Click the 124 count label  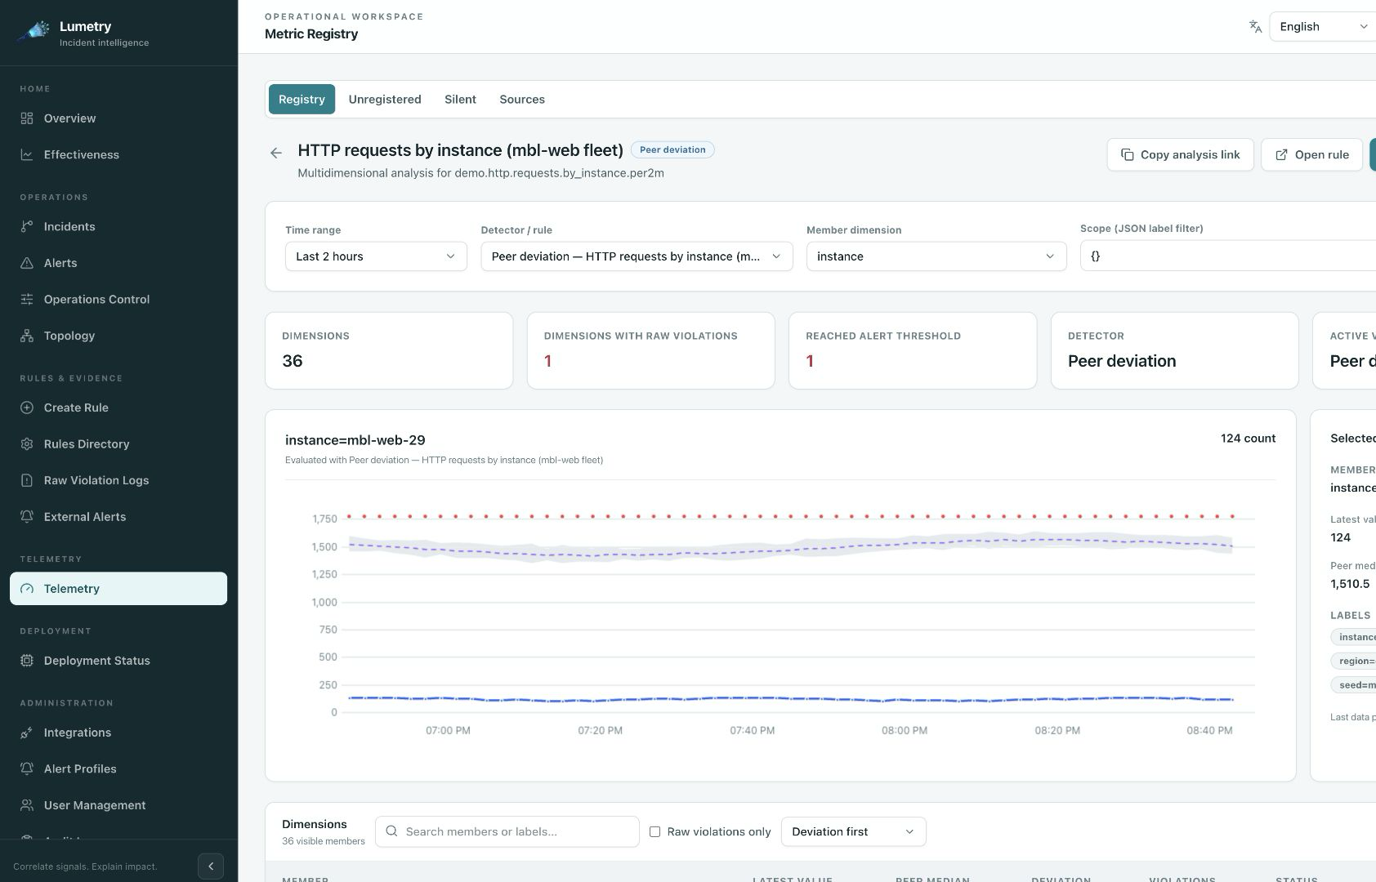click(x=1248, y=439)
